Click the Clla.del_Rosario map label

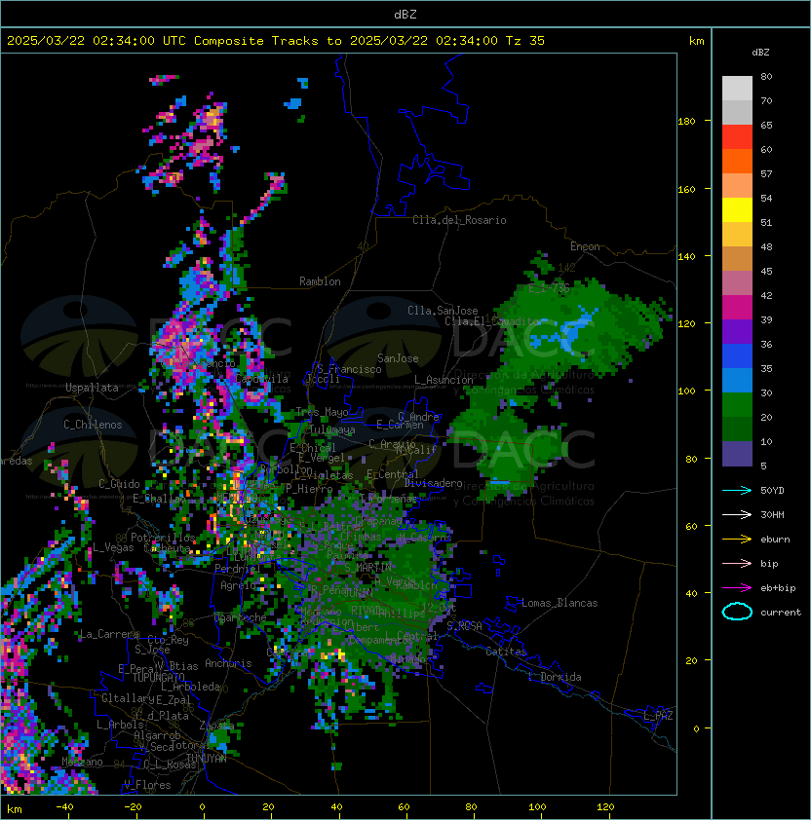tap(459, 220)
